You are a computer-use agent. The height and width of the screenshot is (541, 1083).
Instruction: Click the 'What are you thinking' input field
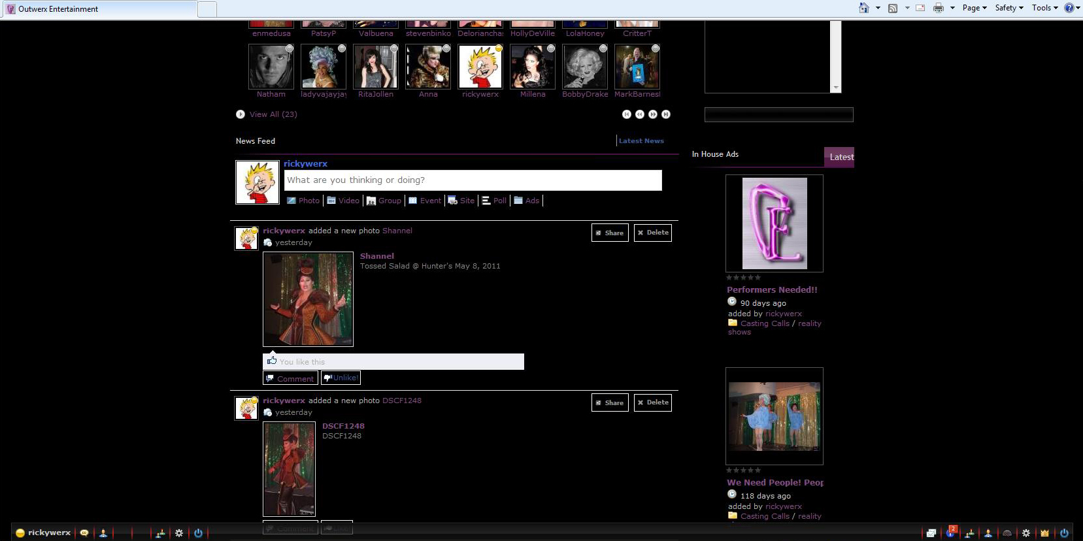pos(473,180)
